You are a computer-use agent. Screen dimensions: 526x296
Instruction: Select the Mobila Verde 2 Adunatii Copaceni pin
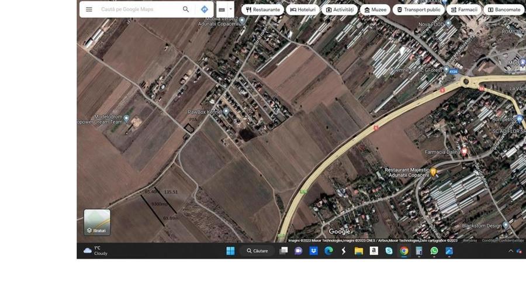pyautogui.click(x=241, y=21)
